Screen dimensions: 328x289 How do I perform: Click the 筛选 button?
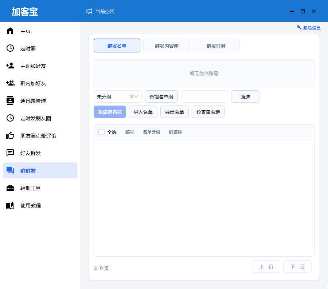[245, 96]
